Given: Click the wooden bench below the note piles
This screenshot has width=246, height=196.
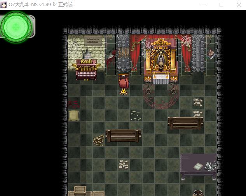Looking at the screenshot, I should point(185,123).
